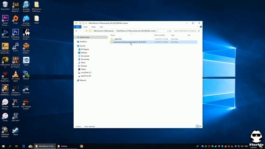Open the Recycle Bin desktop icon

5,5
